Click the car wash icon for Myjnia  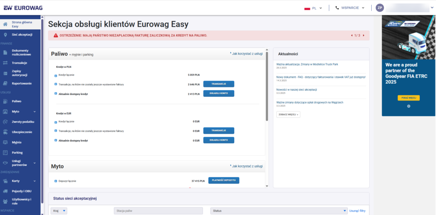(x=5, y=142)
